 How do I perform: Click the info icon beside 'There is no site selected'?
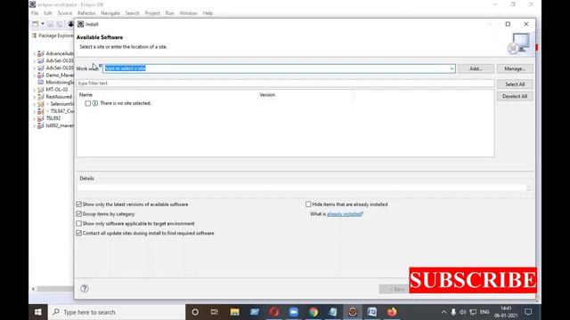click(95, 103)
